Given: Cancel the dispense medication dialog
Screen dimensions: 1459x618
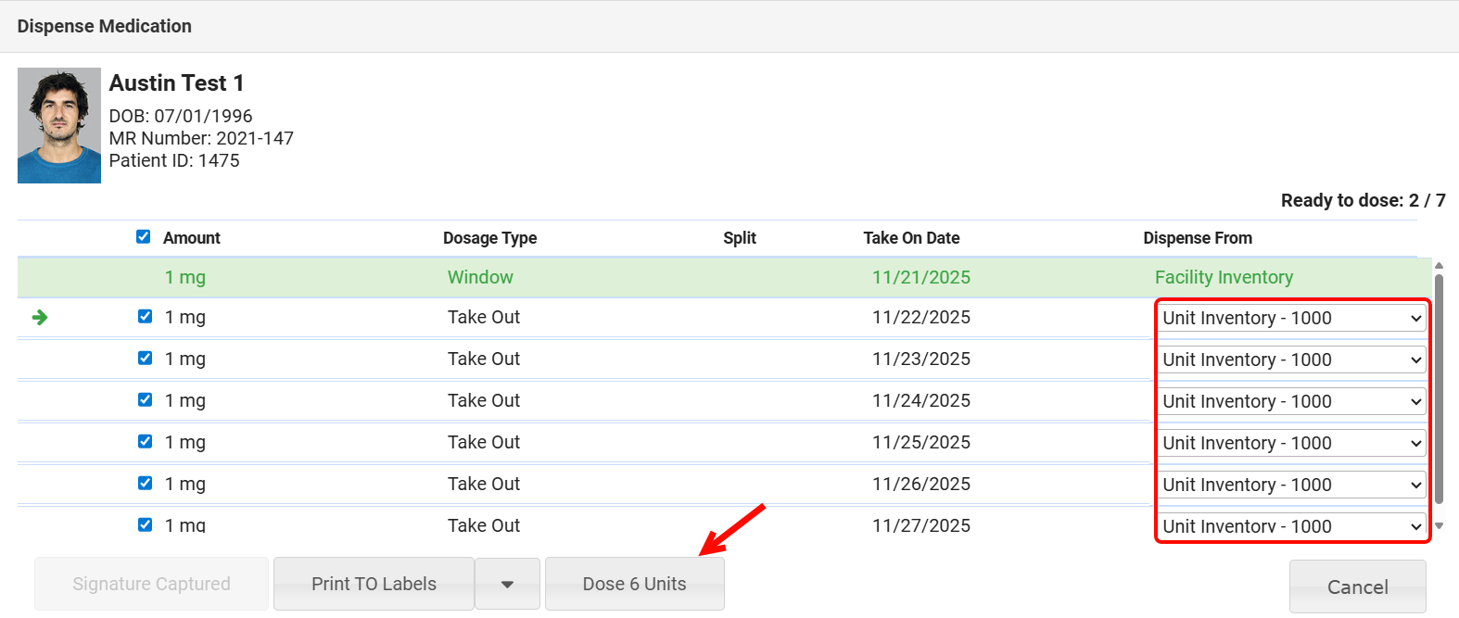Looking at the screenshot, I should point(1357,587).
